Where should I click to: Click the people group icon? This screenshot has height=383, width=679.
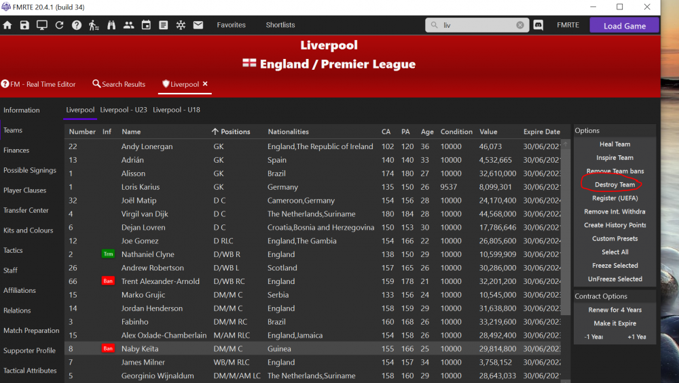point(128,25)
